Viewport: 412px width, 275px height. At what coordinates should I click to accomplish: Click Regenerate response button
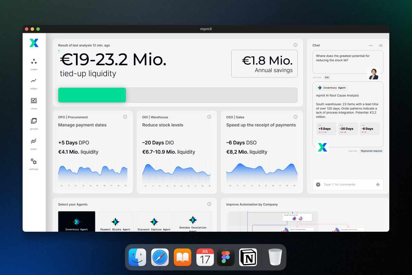coord(372,151)
